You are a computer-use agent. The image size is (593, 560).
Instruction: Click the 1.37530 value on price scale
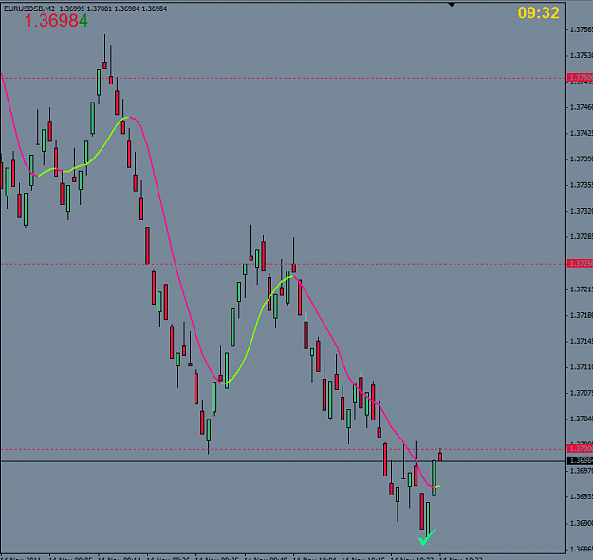coord(582,55)
